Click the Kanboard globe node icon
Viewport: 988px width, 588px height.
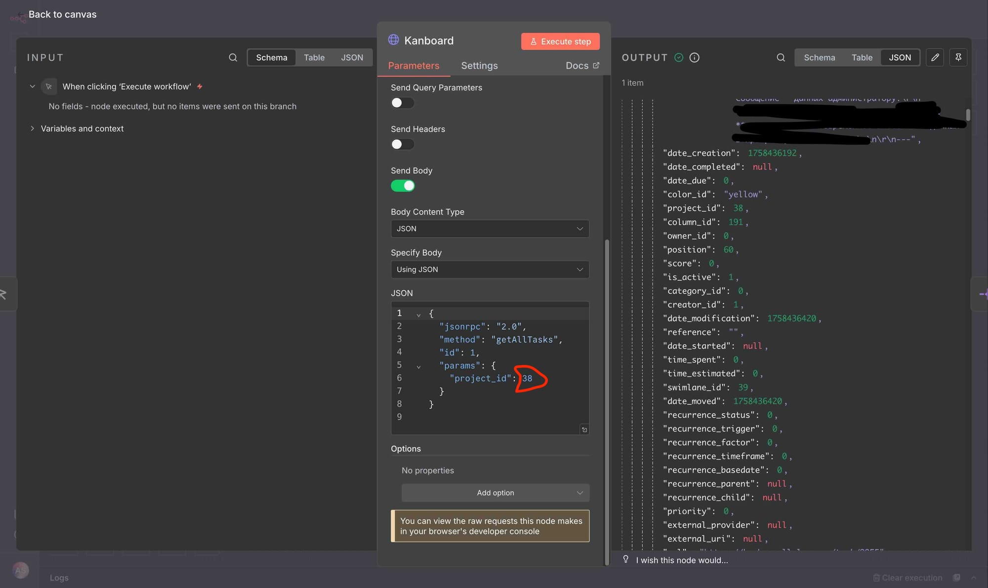[x=393, y=40]
